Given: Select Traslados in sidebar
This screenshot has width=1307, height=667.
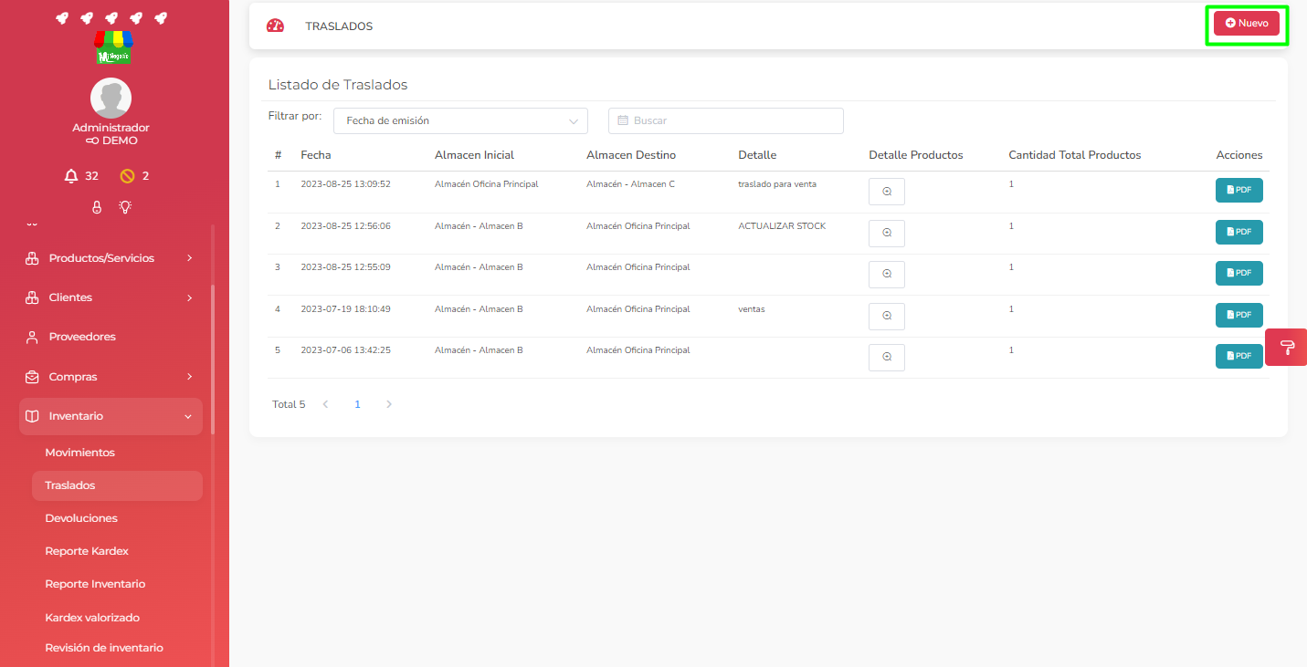Looking at the screenshot, I should point(117,485).
